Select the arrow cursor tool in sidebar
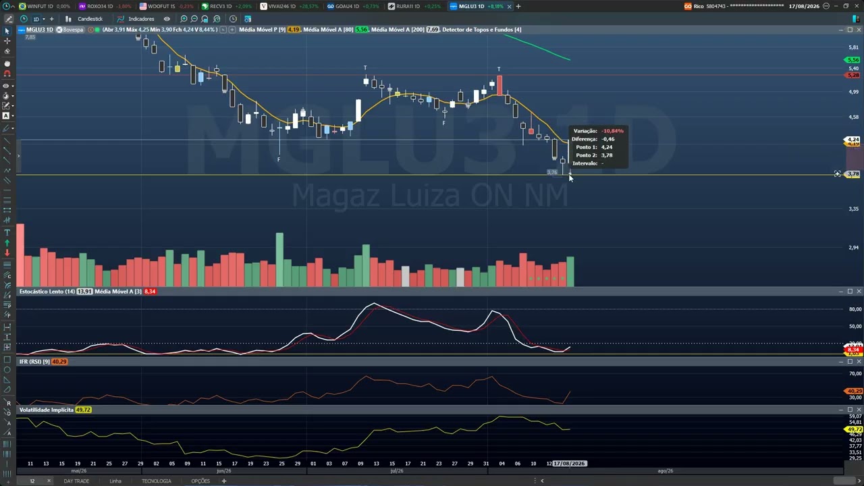 point(7,30)
